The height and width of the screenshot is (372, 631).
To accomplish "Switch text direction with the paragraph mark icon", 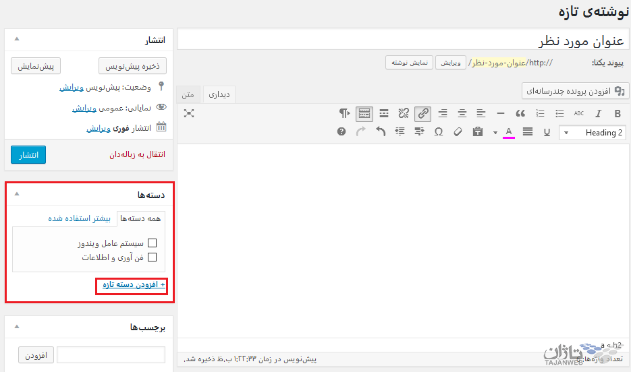I will [344, 114].
